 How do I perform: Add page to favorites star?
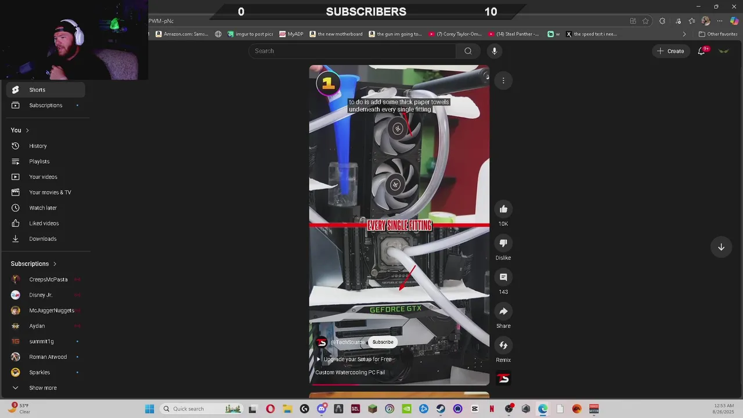click(645, 21)
